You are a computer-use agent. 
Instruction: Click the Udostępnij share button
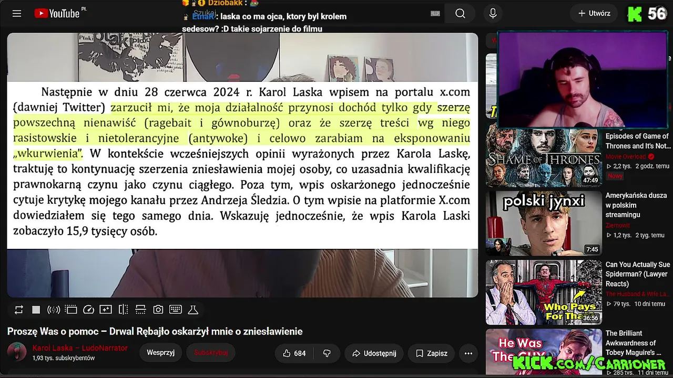pos(374,353)
